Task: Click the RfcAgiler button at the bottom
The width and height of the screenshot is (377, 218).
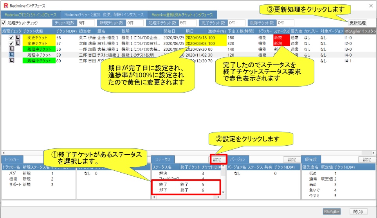Action: pos(332,211)
